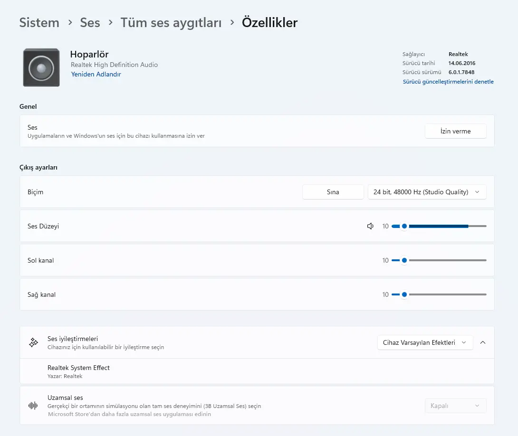Click the İzin verme button
Image resolution: width=518 pixels, height=436 pixels.
[x=456, y=131]
